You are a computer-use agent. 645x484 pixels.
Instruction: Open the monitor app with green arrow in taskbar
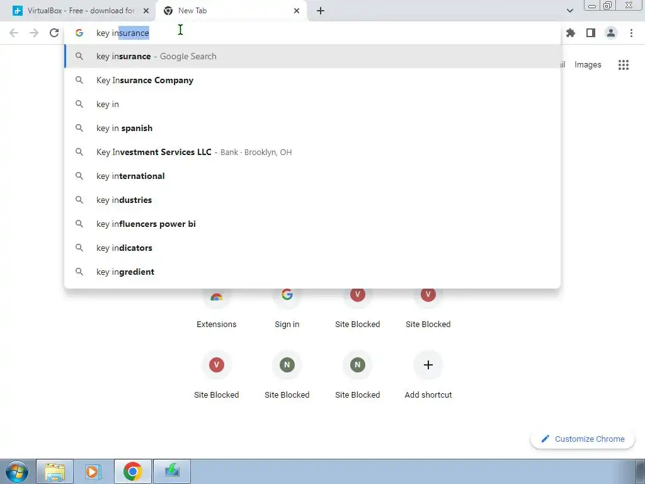pos(172,471)
